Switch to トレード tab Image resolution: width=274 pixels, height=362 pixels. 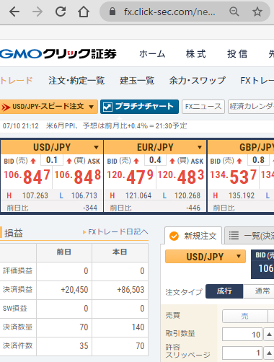click(17, 80)
